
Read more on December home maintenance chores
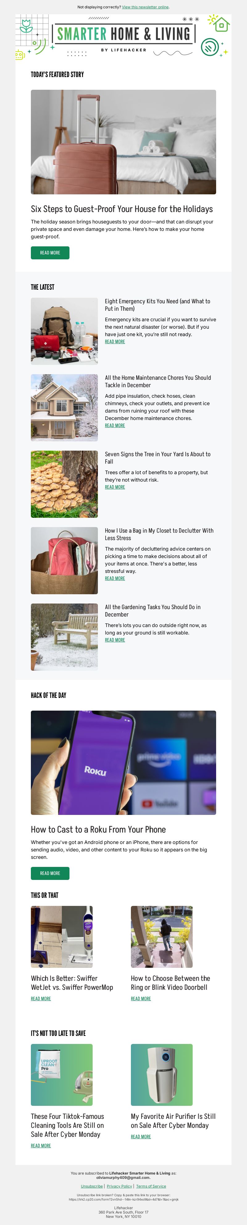tap(115, 426)
